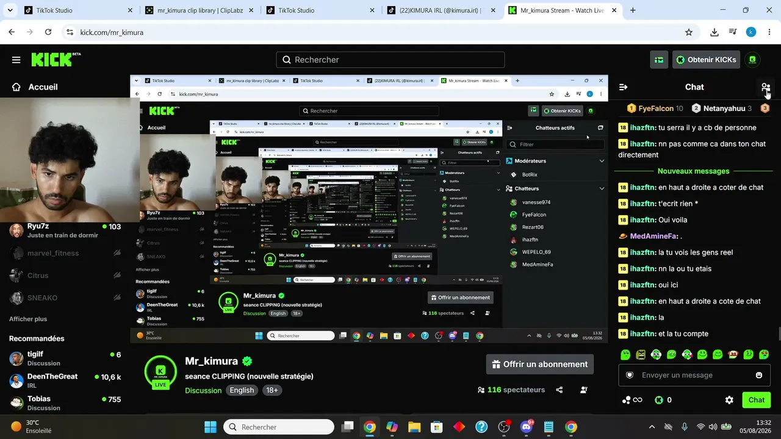
Task: Open marvel_fitness channel in the sidebar
Action: click(x=65, y=253)
